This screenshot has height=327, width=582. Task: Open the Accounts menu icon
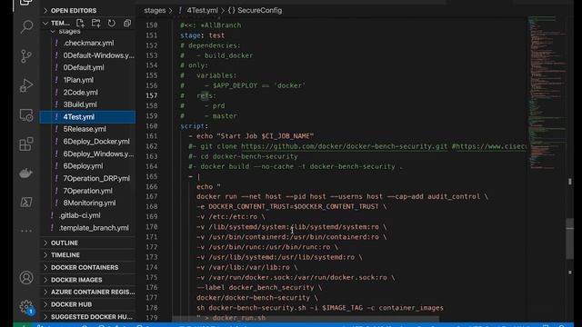pyautogui.click(x=26, y=278)
